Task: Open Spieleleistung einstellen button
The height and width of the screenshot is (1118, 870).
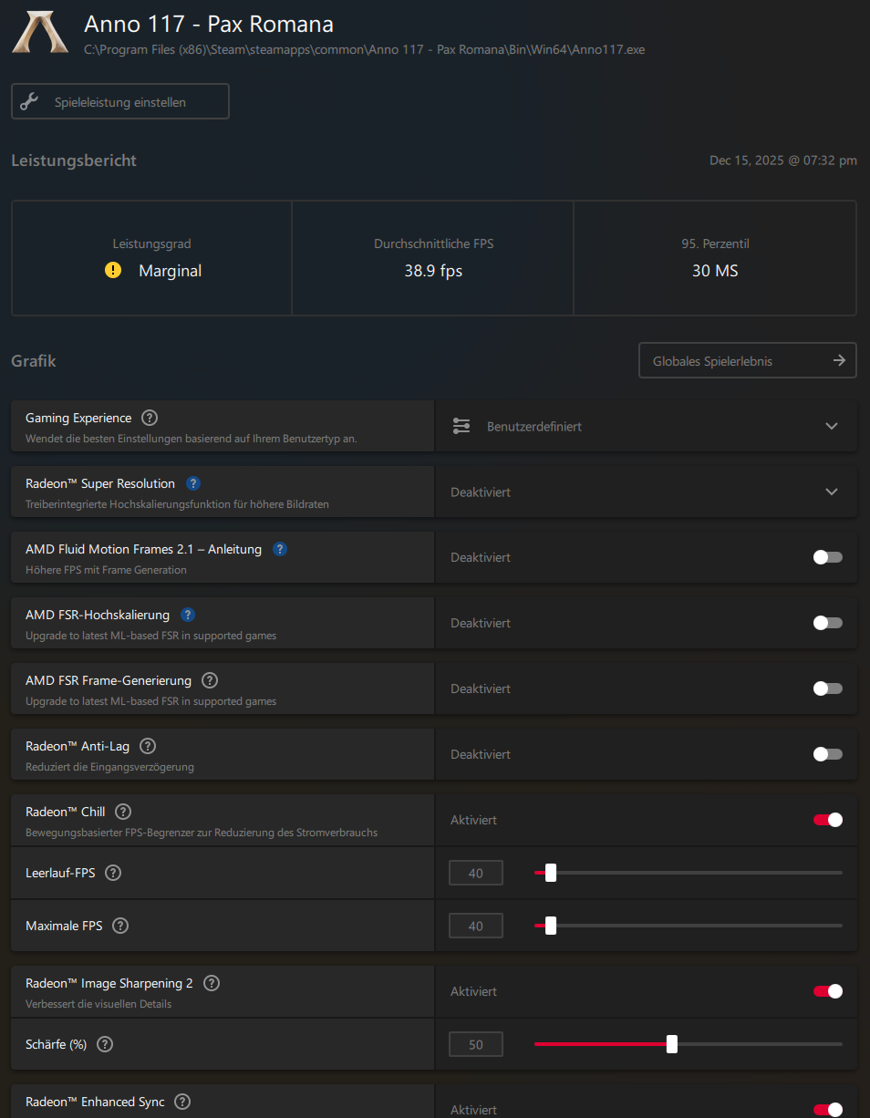Action: [120, 101]
